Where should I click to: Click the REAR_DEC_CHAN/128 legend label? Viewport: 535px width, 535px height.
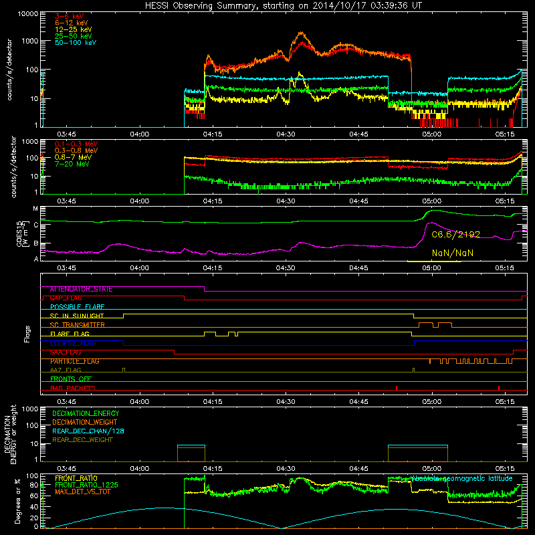pos(88,431)
